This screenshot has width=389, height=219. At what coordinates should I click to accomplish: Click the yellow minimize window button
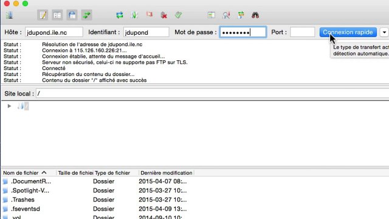(x=16, y=3)
